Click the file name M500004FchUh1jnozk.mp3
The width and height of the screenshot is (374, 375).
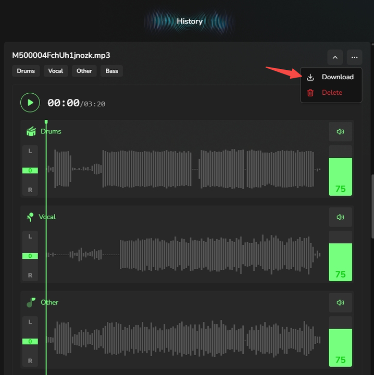click(x=61, y=55)
